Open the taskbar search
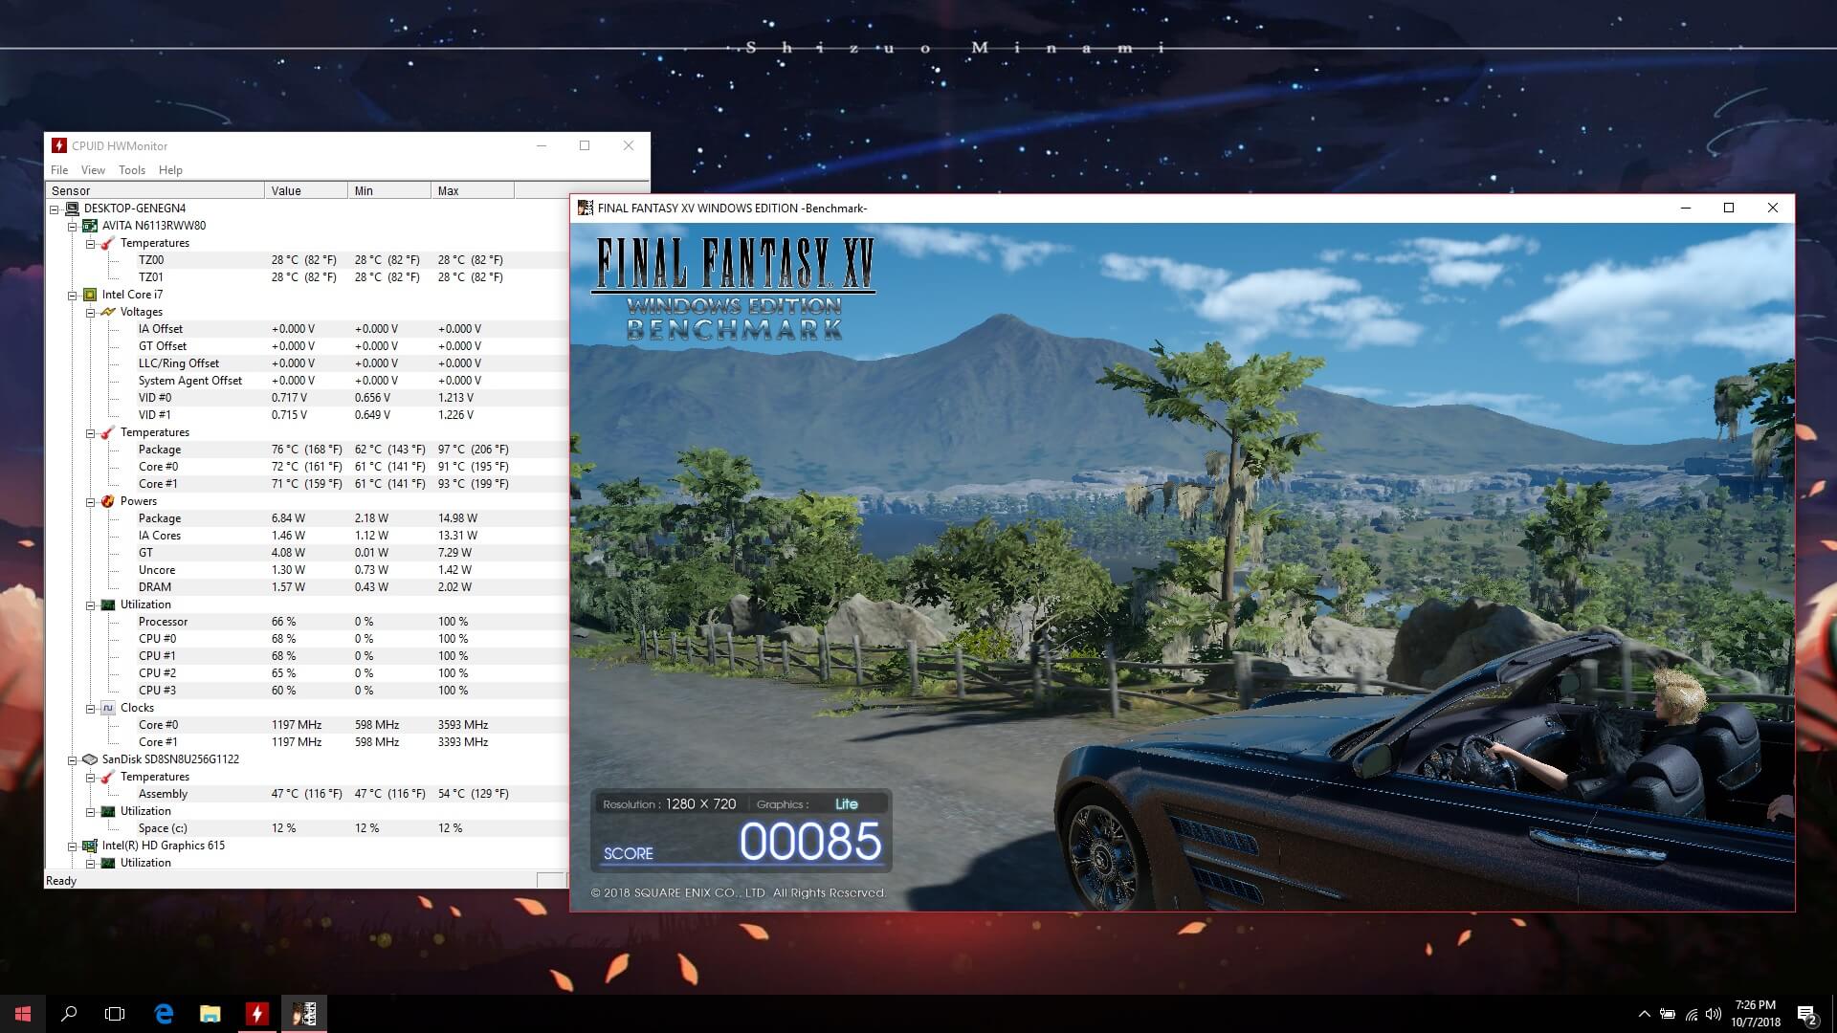Screen dimensions: 1837x1033 tap(69, 1014)
